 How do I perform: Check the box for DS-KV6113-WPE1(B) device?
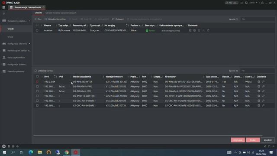click(37, 96)
